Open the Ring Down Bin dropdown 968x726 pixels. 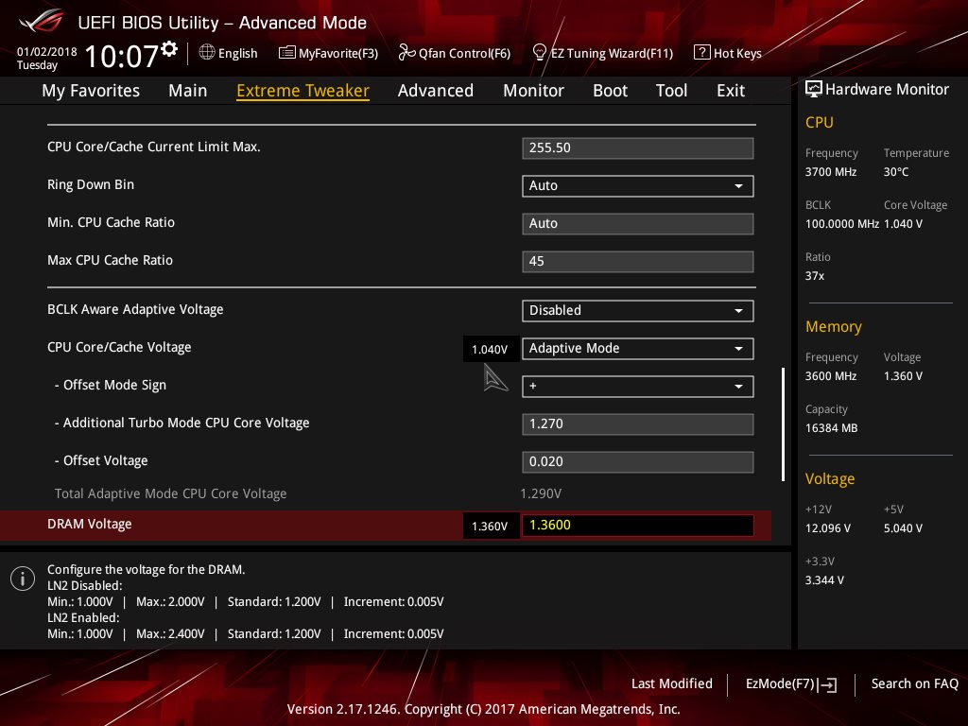coord(638,186)
